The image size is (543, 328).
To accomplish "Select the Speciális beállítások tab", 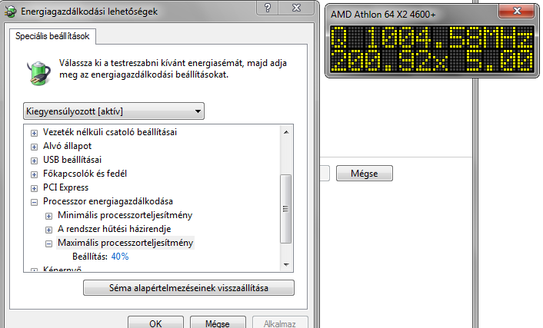I will [52, 36].
